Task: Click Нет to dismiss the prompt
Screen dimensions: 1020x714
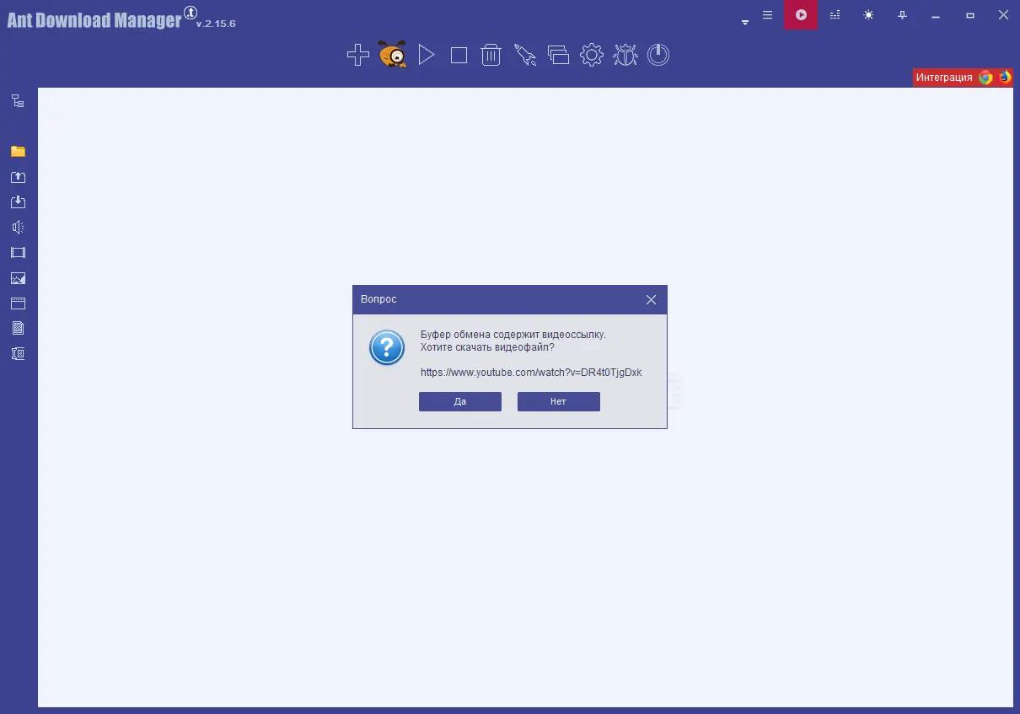Action: coord(558,401)
